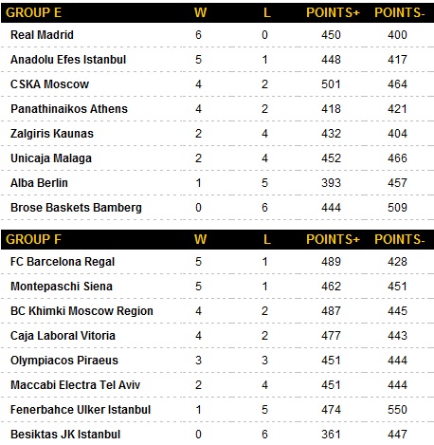The height and width of the screenshot is (445, 434).
Task: Click Maccabi Electra Tel Aviv name
Action: (x=75, y=385)
